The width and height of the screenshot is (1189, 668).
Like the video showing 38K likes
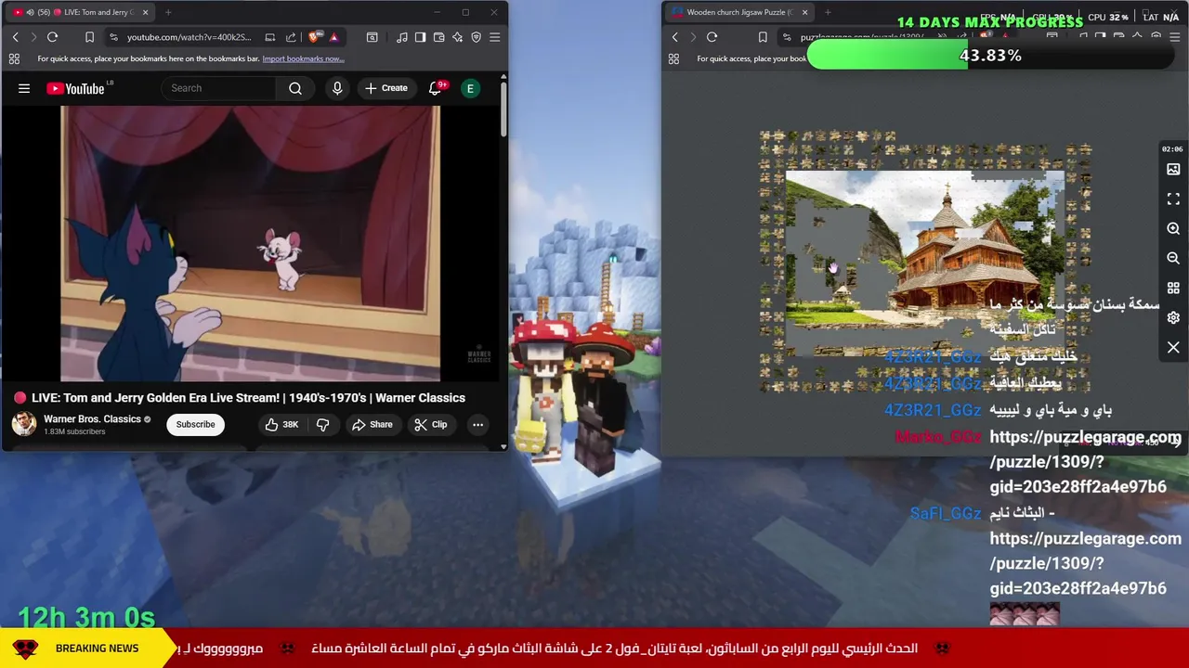coord(282,424)
